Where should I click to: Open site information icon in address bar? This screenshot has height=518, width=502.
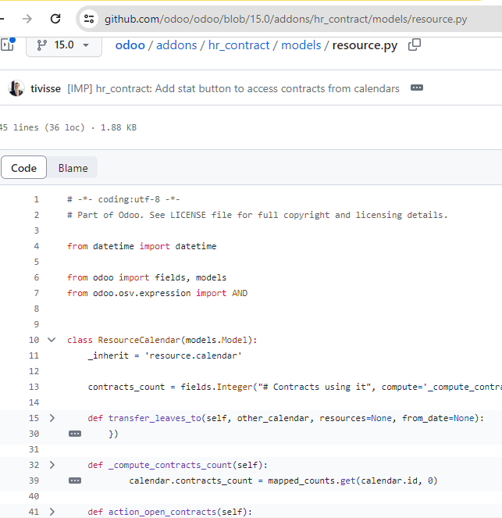point(89,19)
